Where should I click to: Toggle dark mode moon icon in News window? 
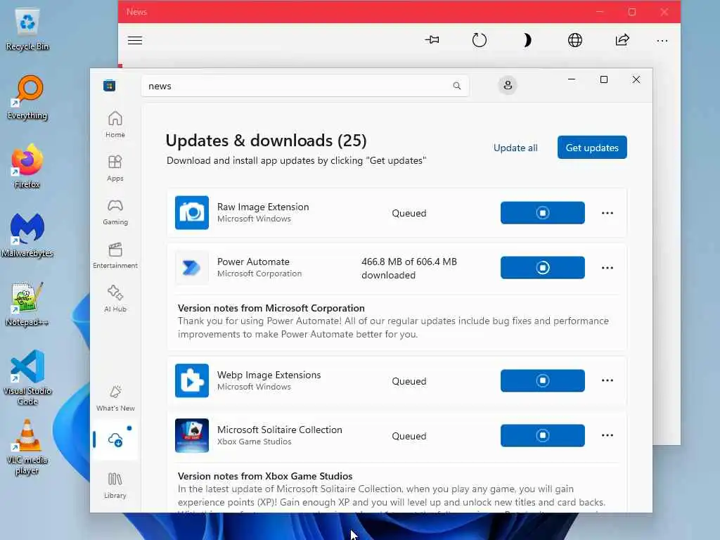coord(527,40)
